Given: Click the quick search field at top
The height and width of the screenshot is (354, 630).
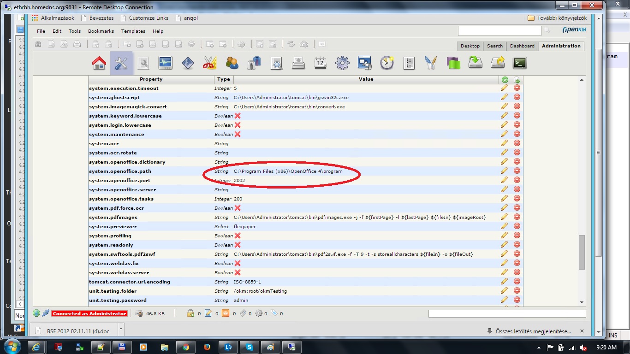Looking at the screenshot, I should (x=499, y=31).
